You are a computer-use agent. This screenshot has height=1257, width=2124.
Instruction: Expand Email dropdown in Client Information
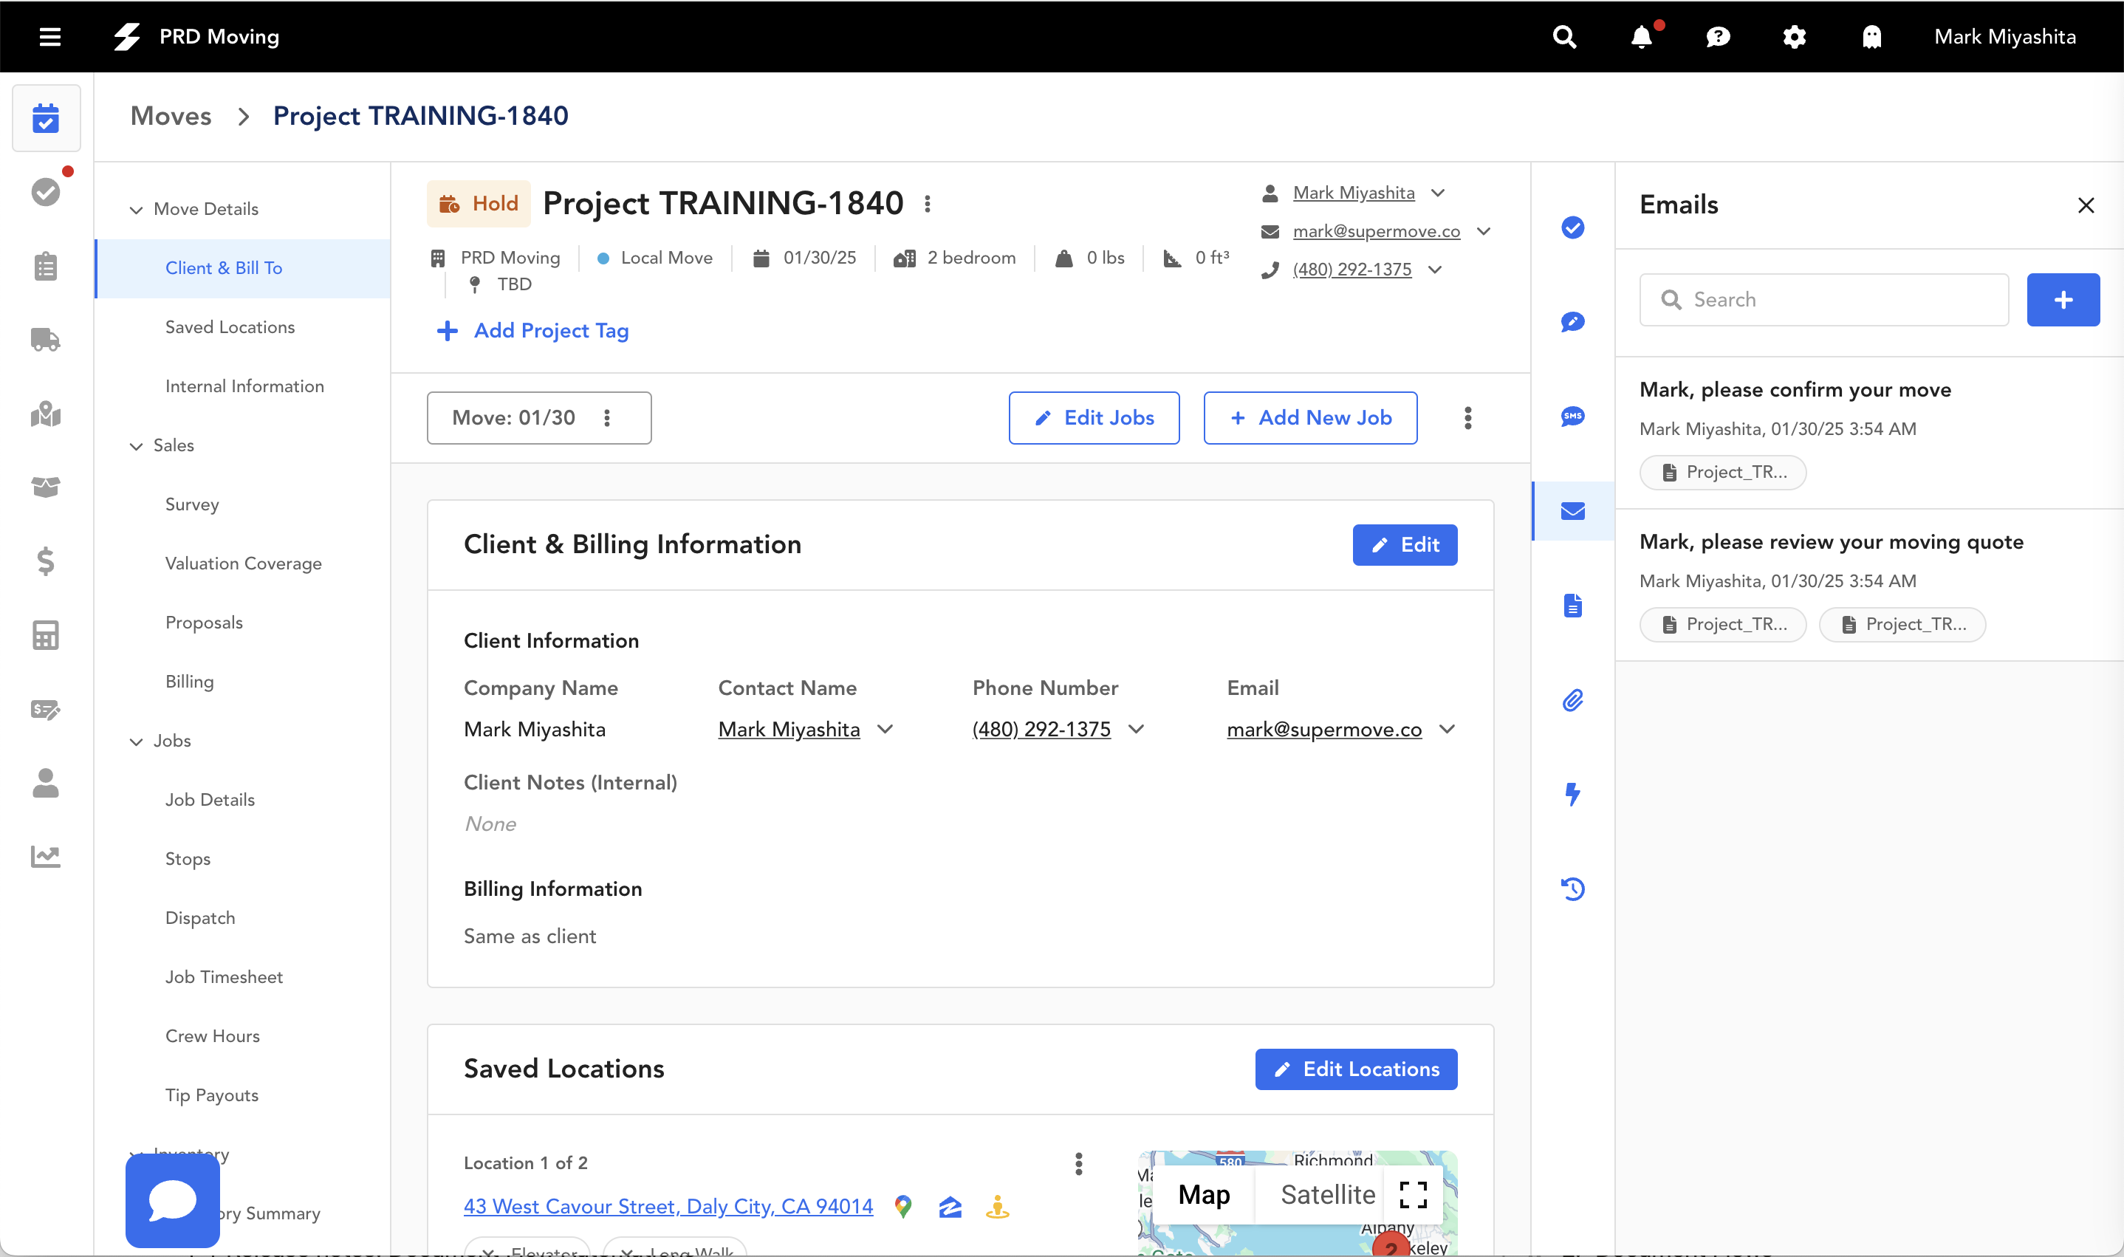pos(1448,729)
